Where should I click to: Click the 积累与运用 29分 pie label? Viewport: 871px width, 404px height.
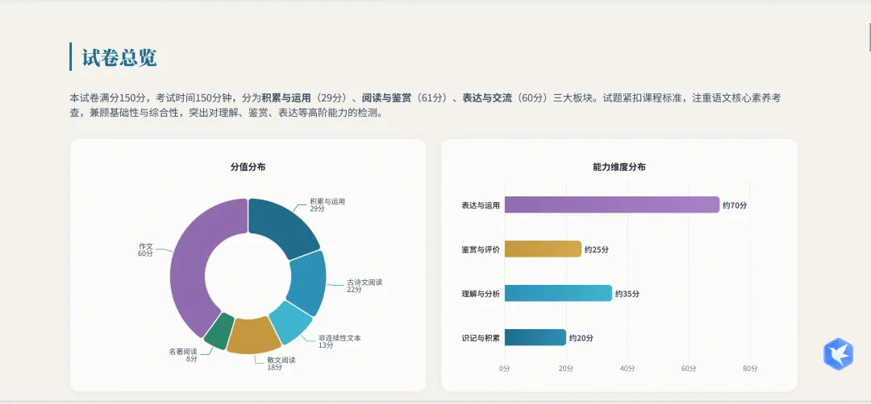(x=327, y=205)
